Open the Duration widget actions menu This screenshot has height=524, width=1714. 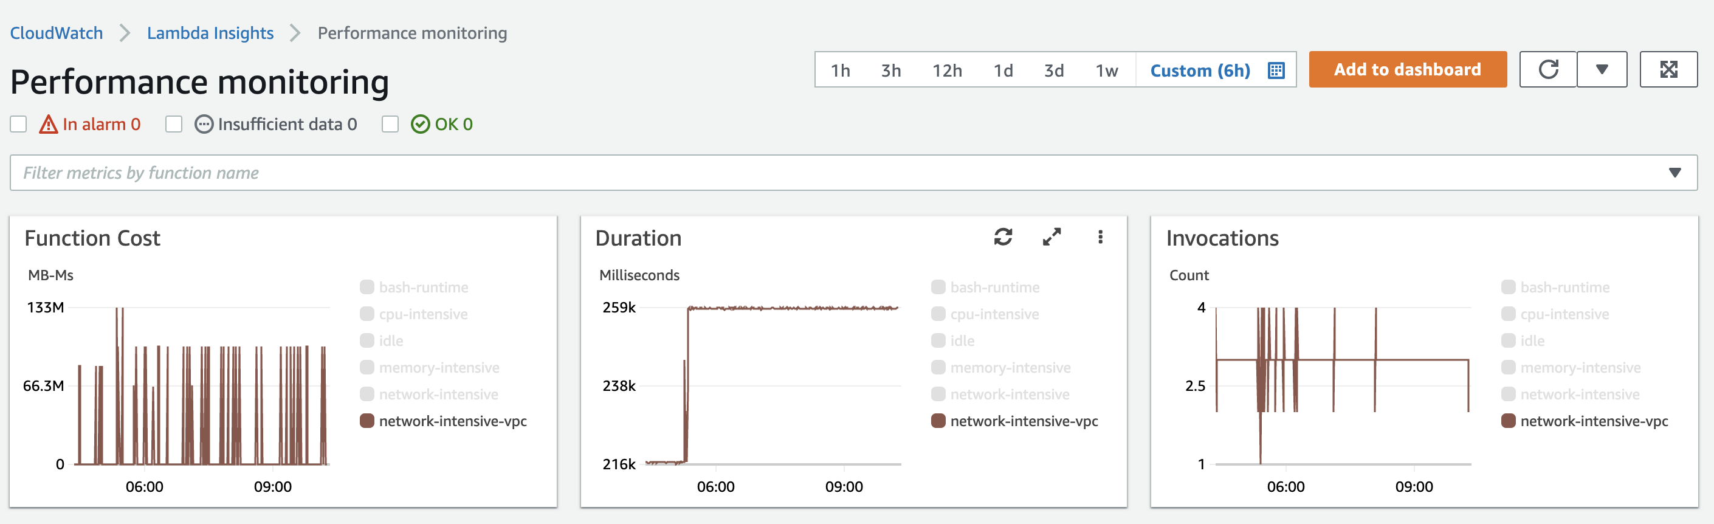(x=1100, y=237)
